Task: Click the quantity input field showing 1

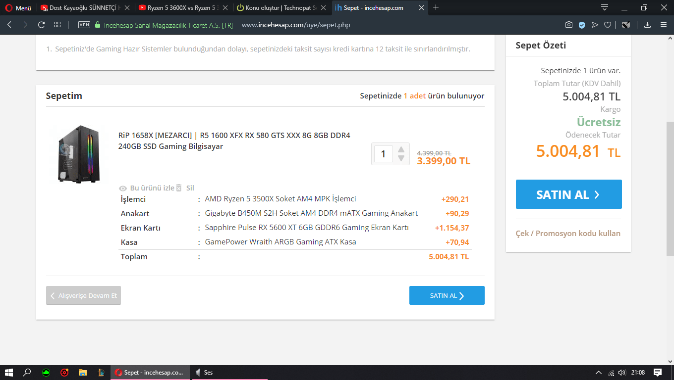Action: 383,154
